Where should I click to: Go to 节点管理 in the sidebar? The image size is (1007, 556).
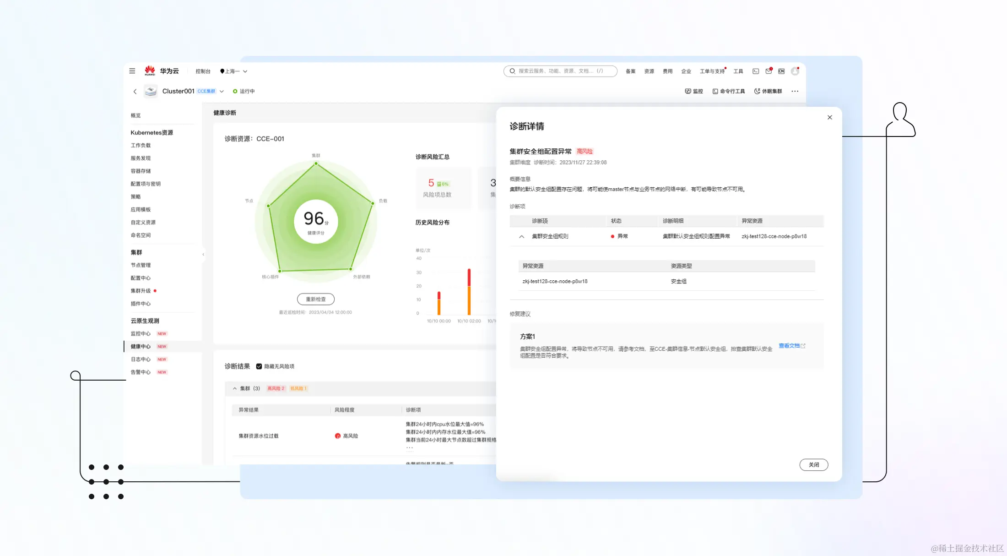coord(141,265)
